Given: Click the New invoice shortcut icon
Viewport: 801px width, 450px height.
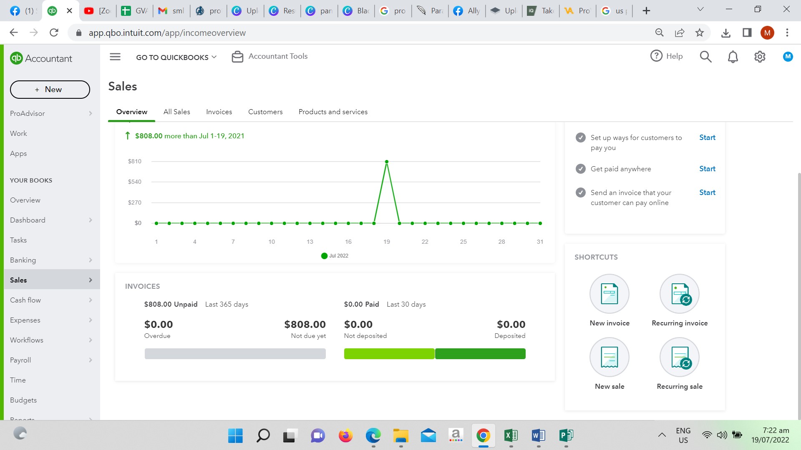Looking at the screenshot, I should point(609,294).
